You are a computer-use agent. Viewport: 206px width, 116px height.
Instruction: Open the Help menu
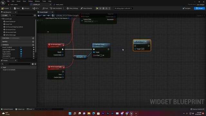(50, 1)
